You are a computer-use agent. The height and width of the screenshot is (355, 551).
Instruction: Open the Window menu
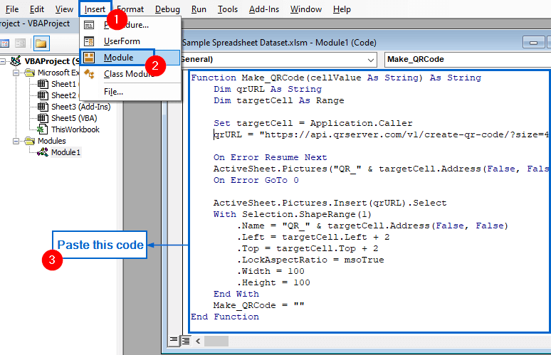[305, 9]
